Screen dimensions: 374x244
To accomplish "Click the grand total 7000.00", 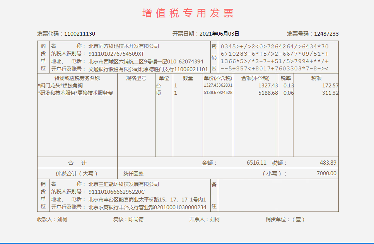I will pyautogui.click(x=326, y=173).
